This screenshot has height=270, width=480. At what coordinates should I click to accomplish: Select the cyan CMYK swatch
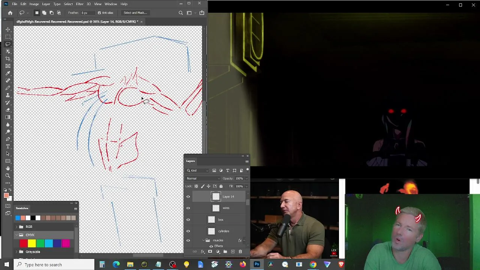coord(49,244)
